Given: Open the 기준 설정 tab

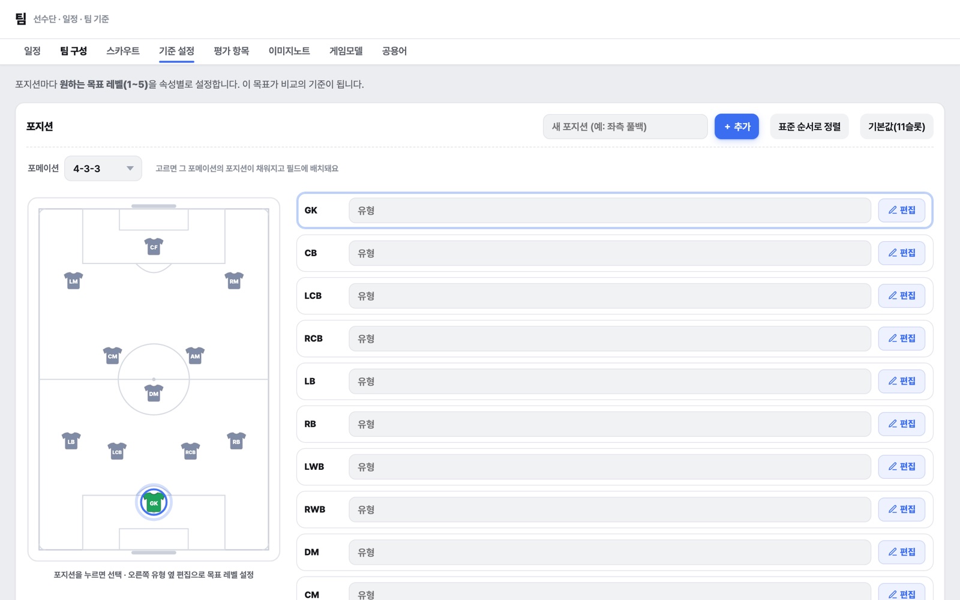Looking at the screenshot, I should 176,51.
